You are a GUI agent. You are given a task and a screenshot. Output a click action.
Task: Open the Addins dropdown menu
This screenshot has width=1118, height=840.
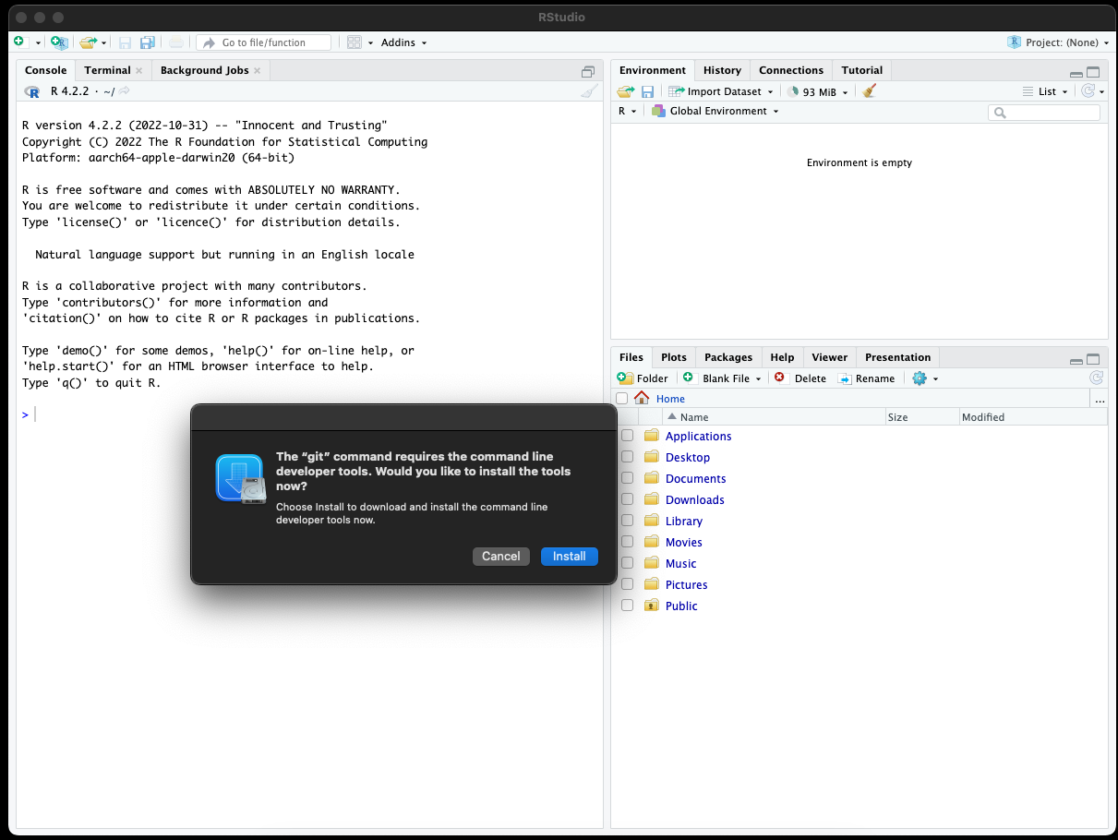click(403, 42)
